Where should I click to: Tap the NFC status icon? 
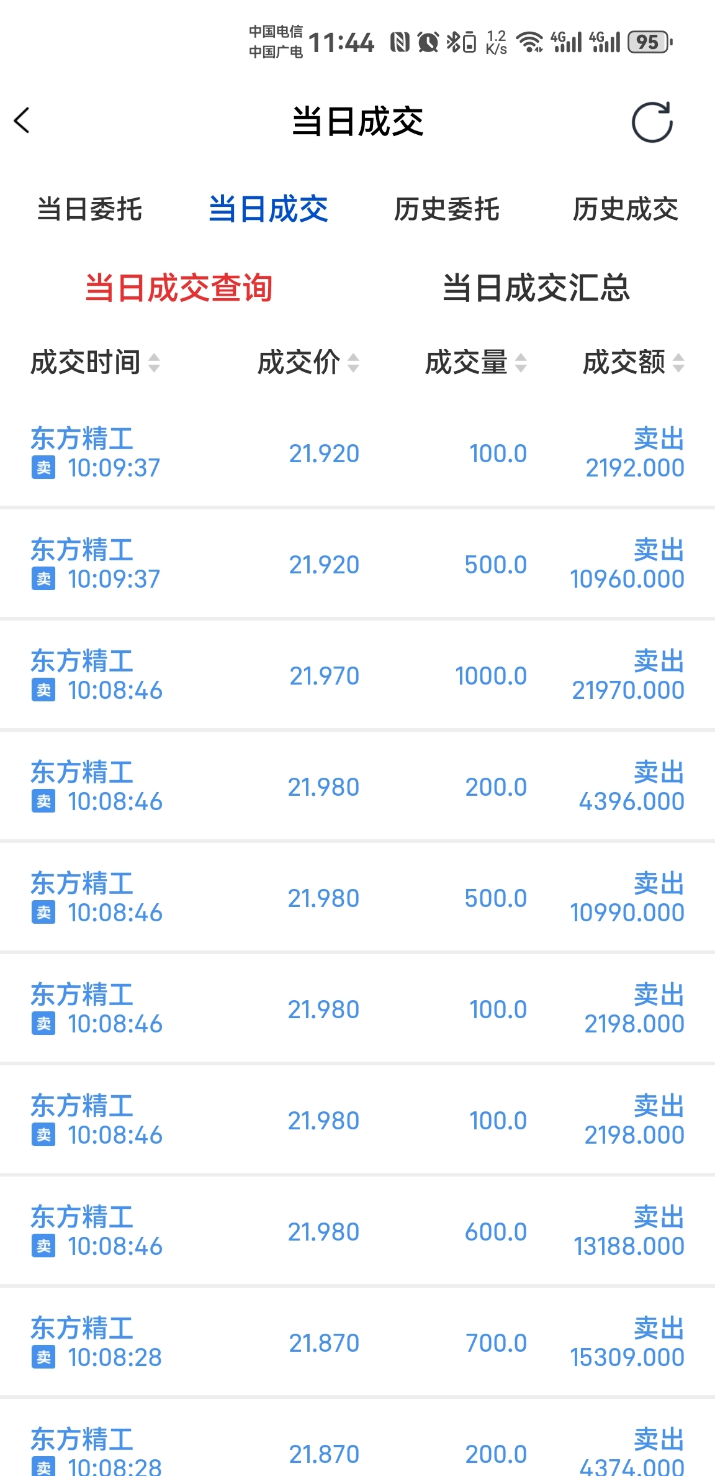(x=400, y=42)
